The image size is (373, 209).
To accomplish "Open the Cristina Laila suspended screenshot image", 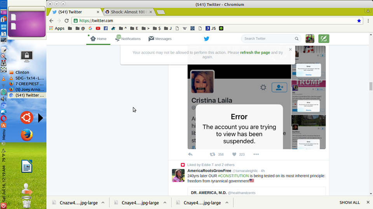I will pyautogui.click(x=239, y=97).
